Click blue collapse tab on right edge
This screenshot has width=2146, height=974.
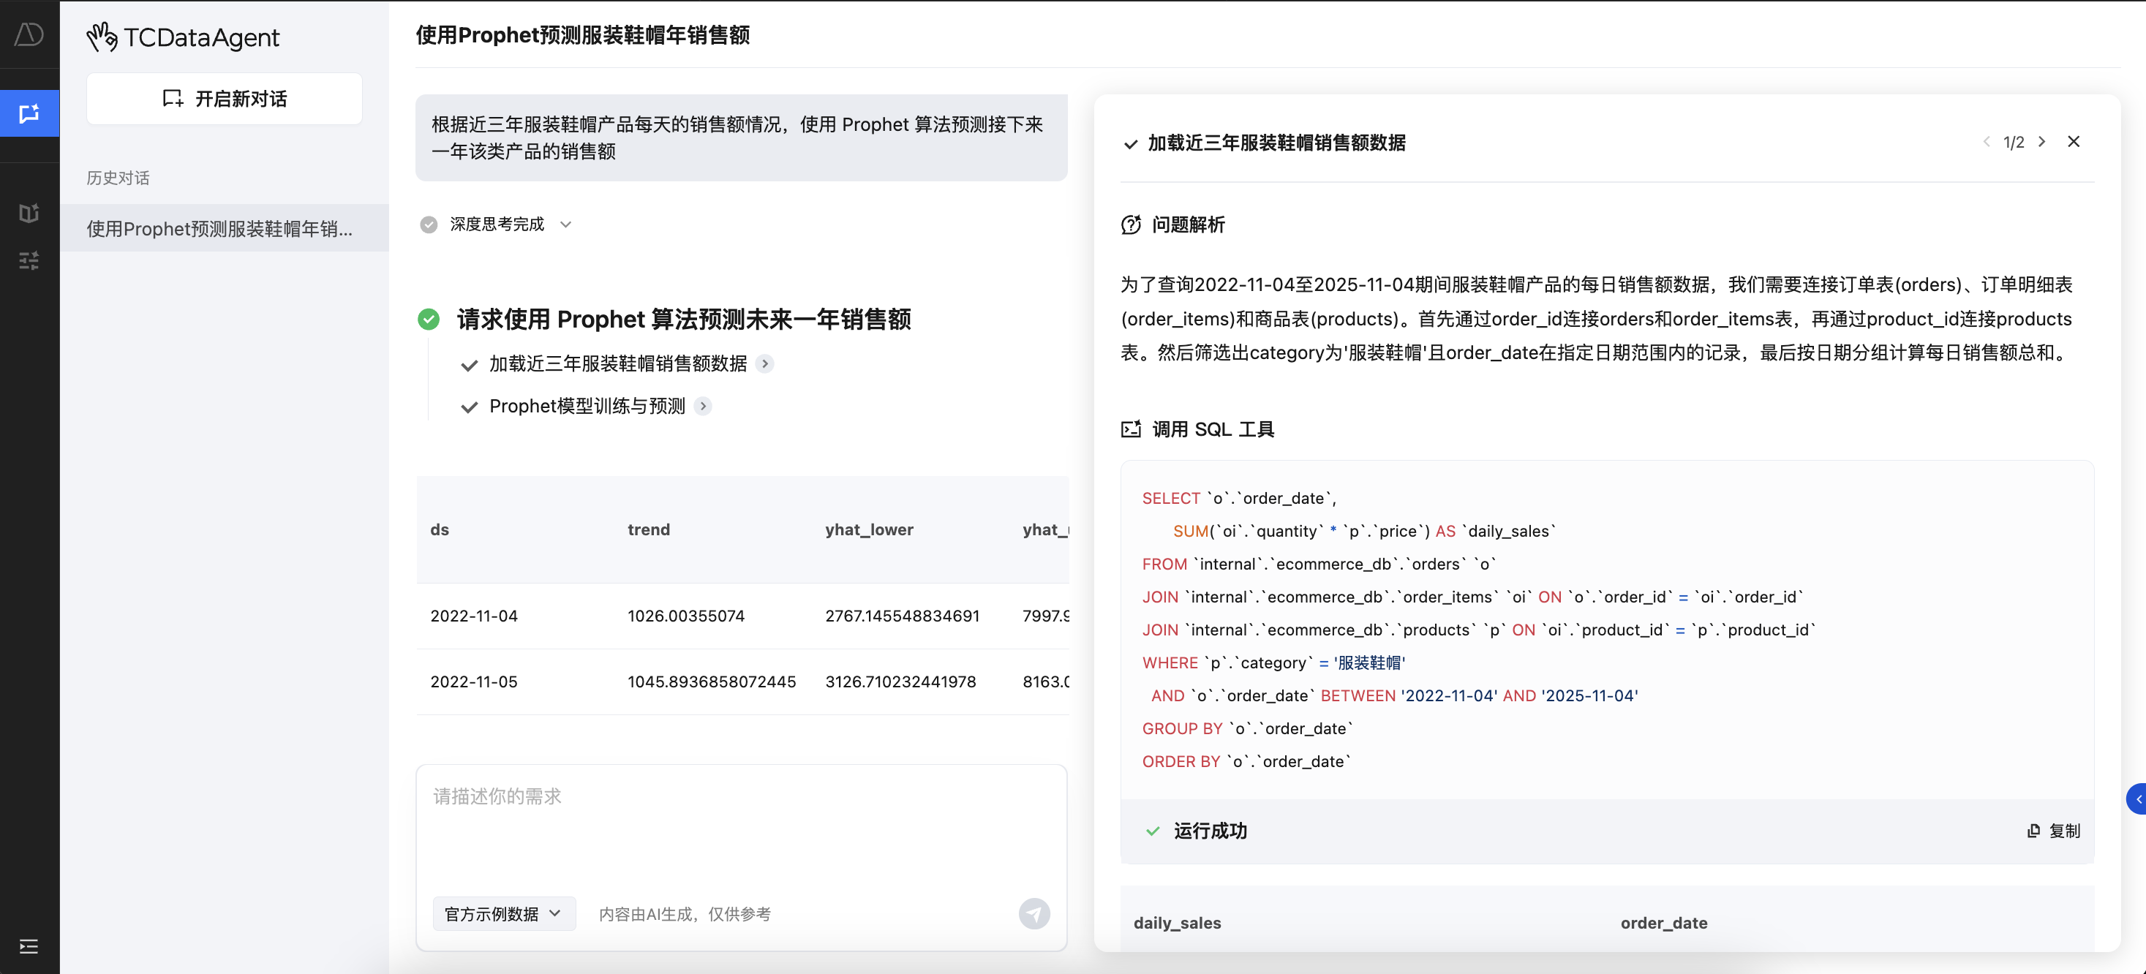pos(2136,799)
